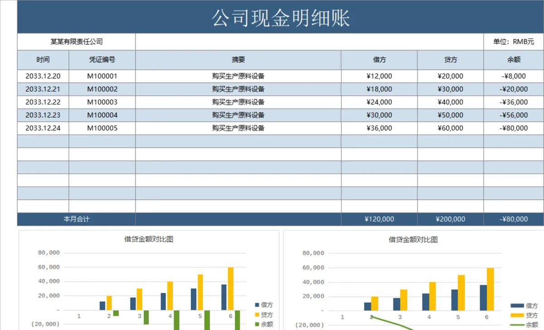Click the 贷方 column header
Image resolution: width=544 pixels, height=330 pixels.
[451, 59]
